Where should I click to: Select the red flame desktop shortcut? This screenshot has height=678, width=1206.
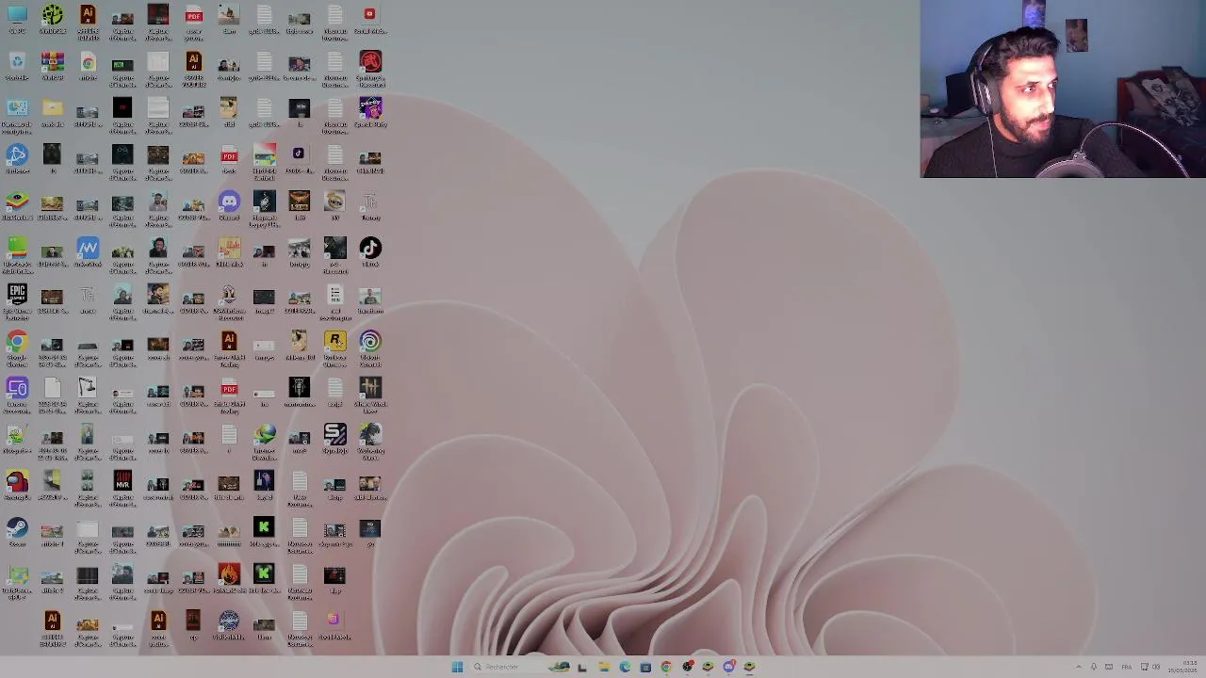pyautogui.click(x=229, y=574)
